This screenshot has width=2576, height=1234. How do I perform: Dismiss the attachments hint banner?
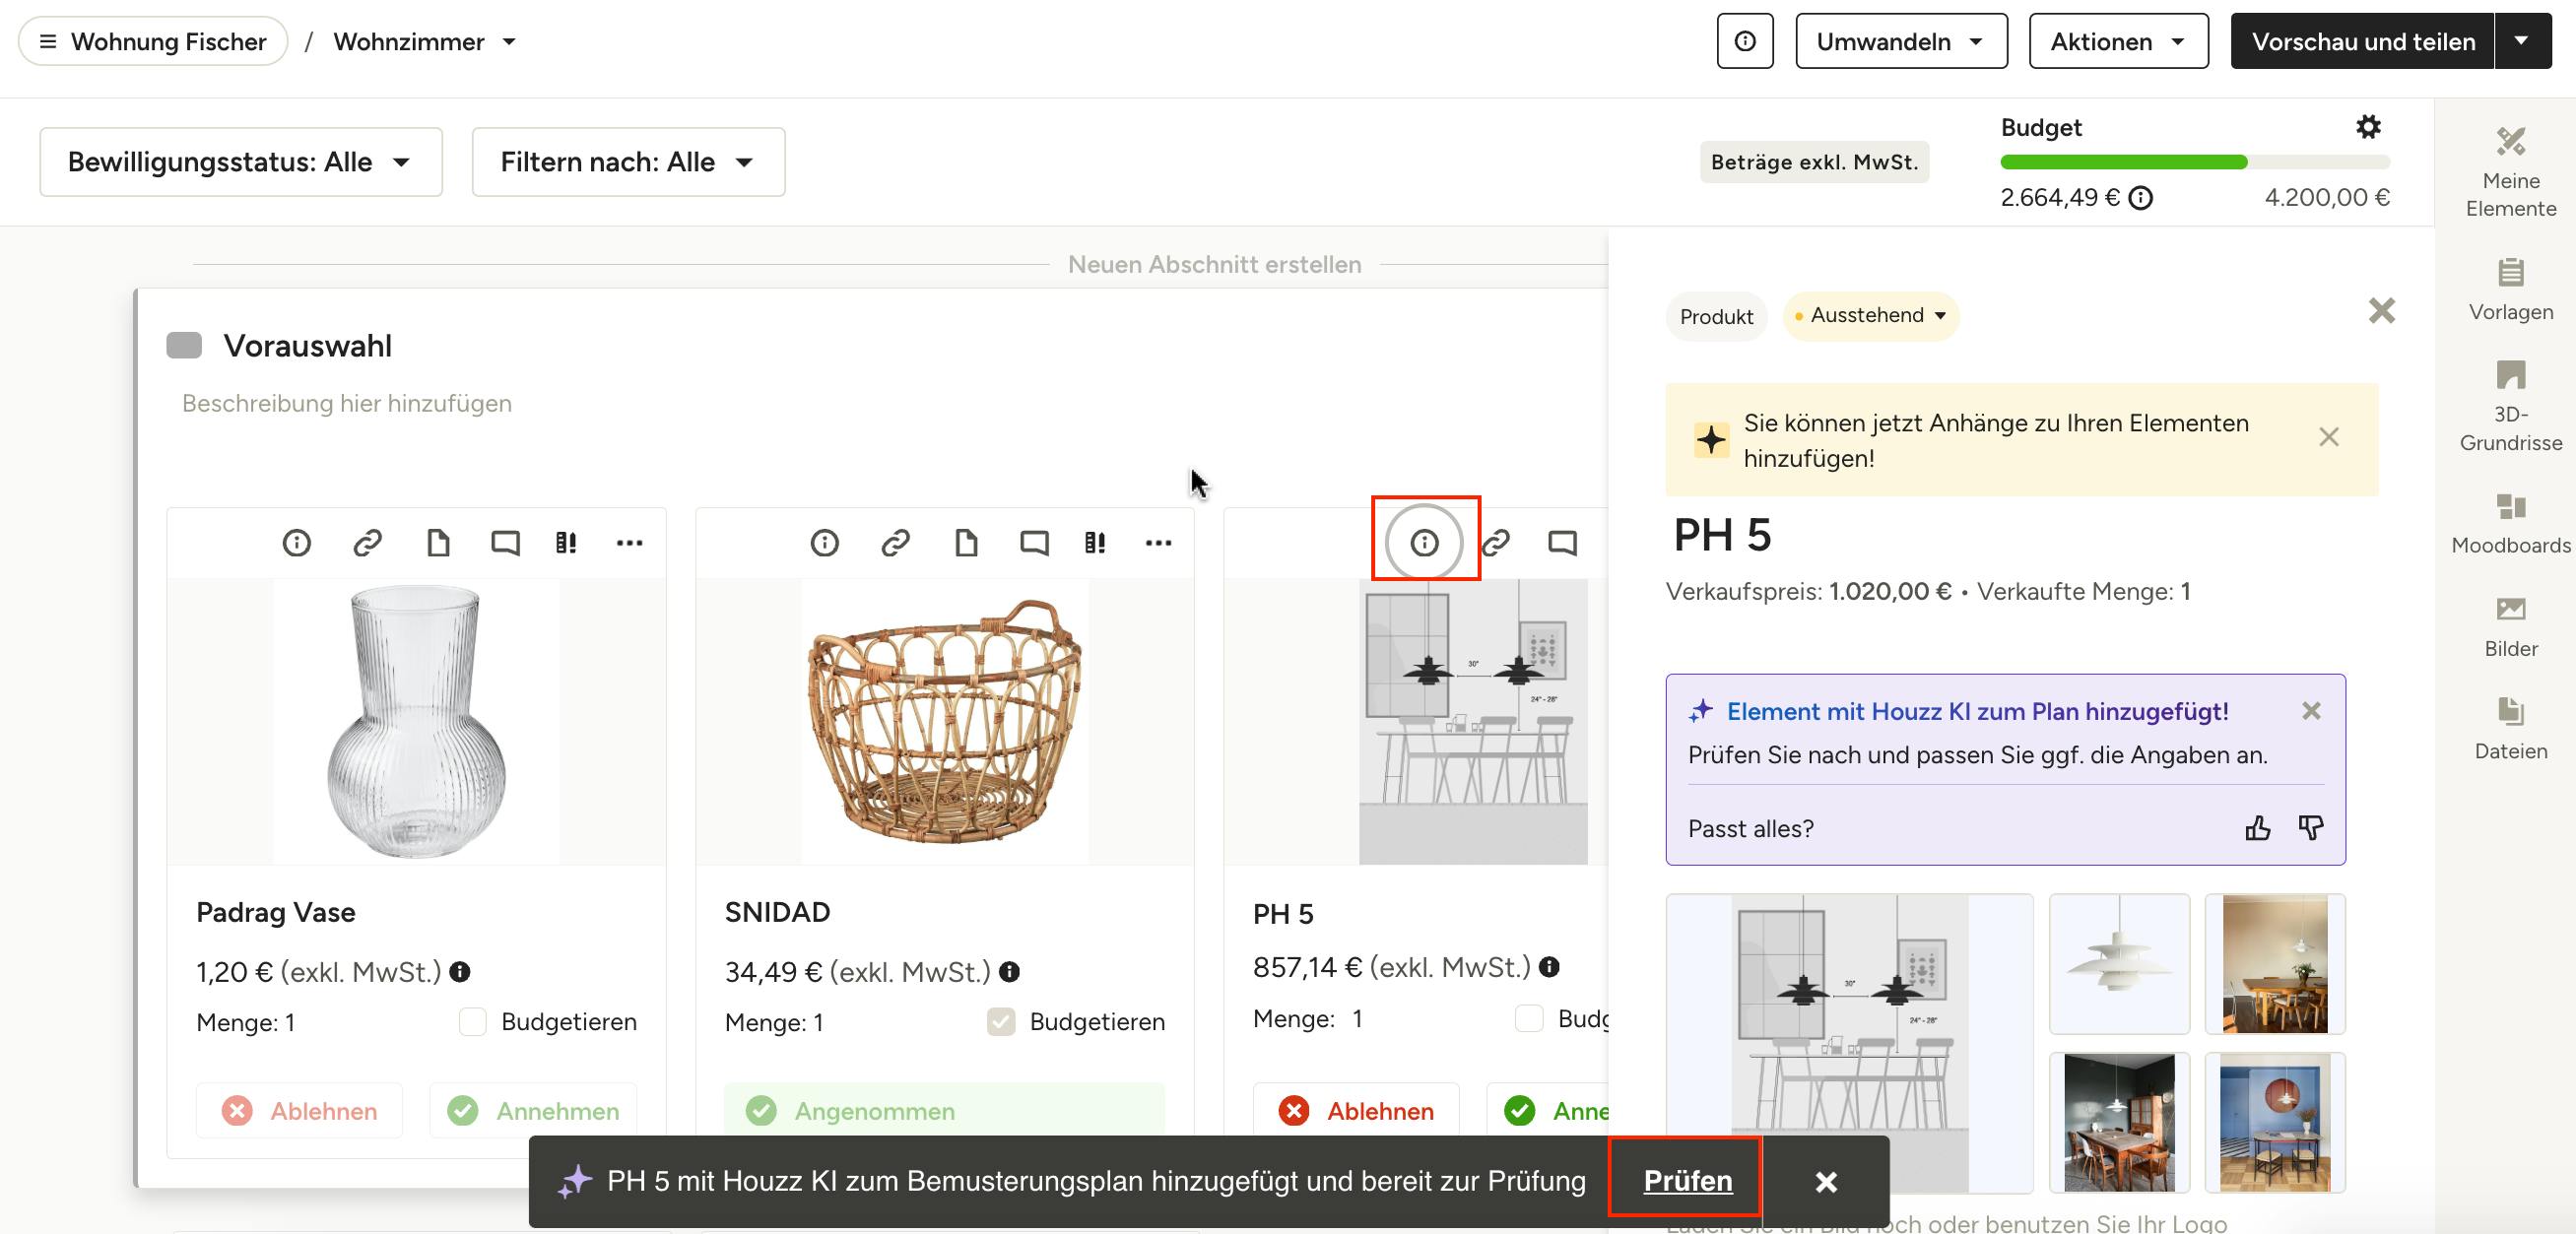pos(2329,437)
